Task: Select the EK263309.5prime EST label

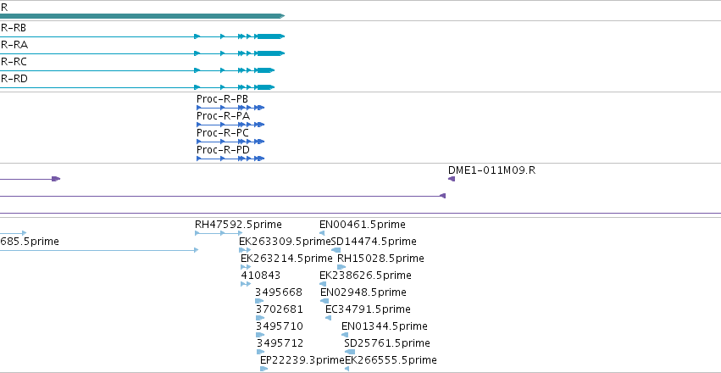Action: coord(285,242)
